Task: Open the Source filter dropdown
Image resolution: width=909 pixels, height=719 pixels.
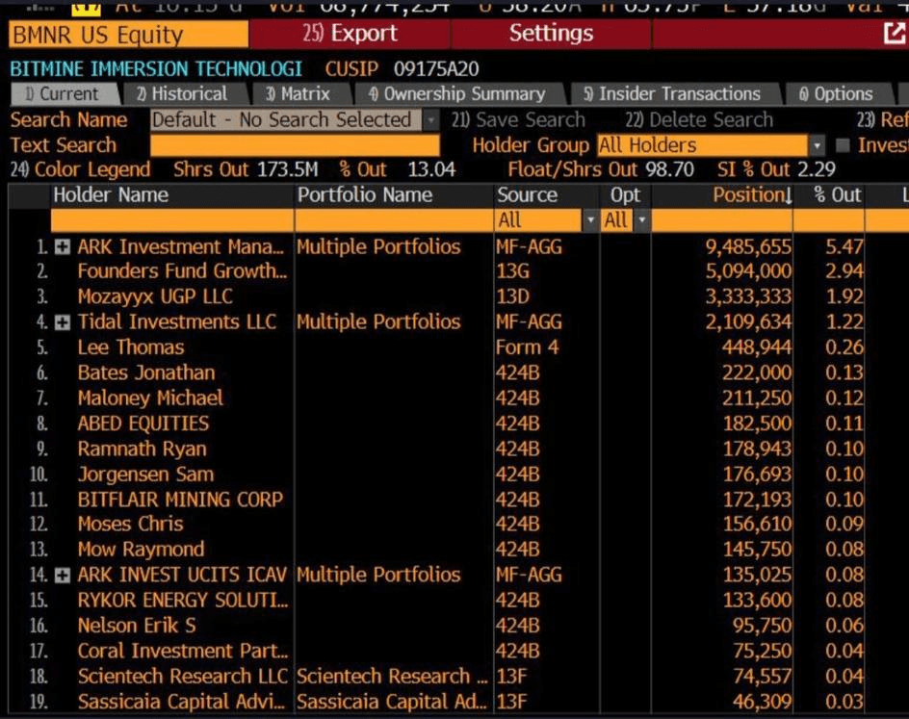Action: click(x=590, y=220)
